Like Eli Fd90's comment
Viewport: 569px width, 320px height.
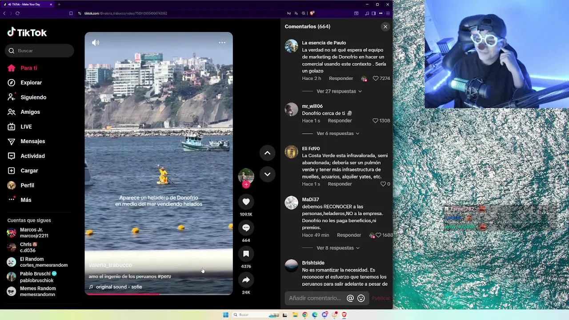[383, 184]
